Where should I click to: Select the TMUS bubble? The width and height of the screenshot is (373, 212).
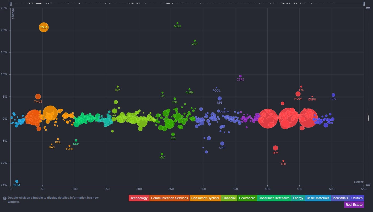click(x=38, y=97)
